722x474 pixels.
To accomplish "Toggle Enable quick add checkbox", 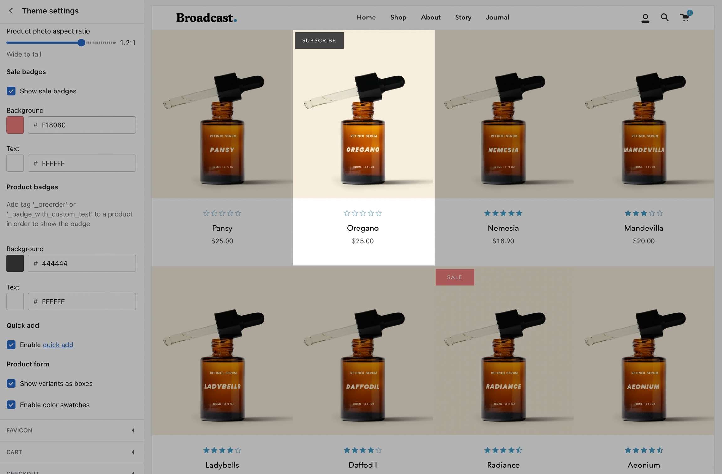I will [11, 345].
